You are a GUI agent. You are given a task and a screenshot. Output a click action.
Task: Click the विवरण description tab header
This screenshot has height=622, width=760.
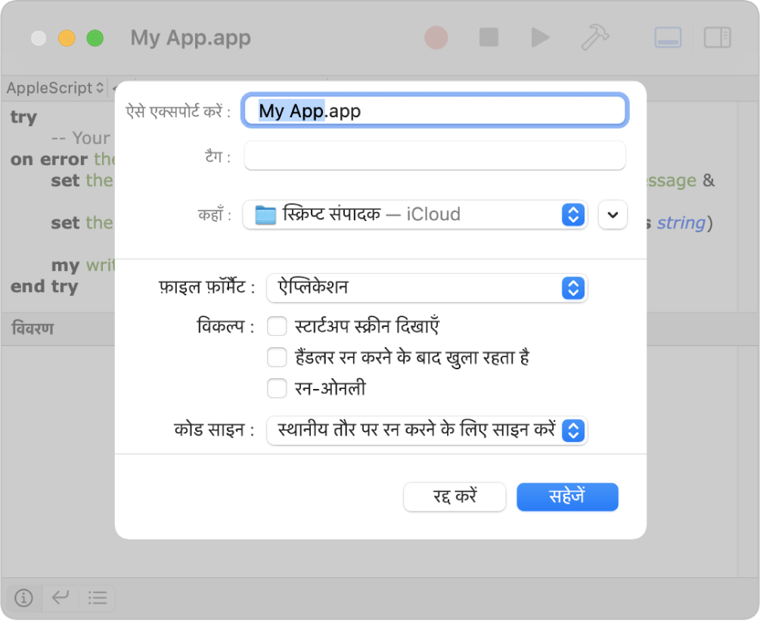coord(33,328)
